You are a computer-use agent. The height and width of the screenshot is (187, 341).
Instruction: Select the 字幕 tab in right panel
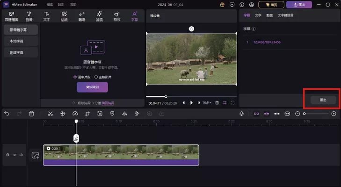[247, 15]
